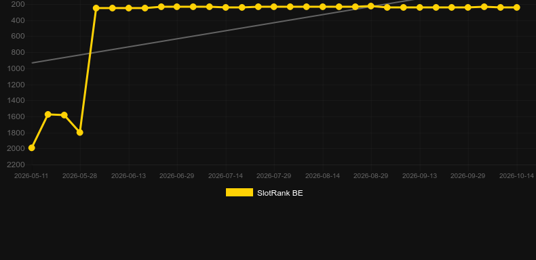
Task: Click the data point above 2026-06-29
Action: [176, 7]
